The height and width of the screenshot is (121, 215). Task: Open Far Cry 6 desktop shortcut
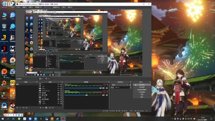coord(4,61)
